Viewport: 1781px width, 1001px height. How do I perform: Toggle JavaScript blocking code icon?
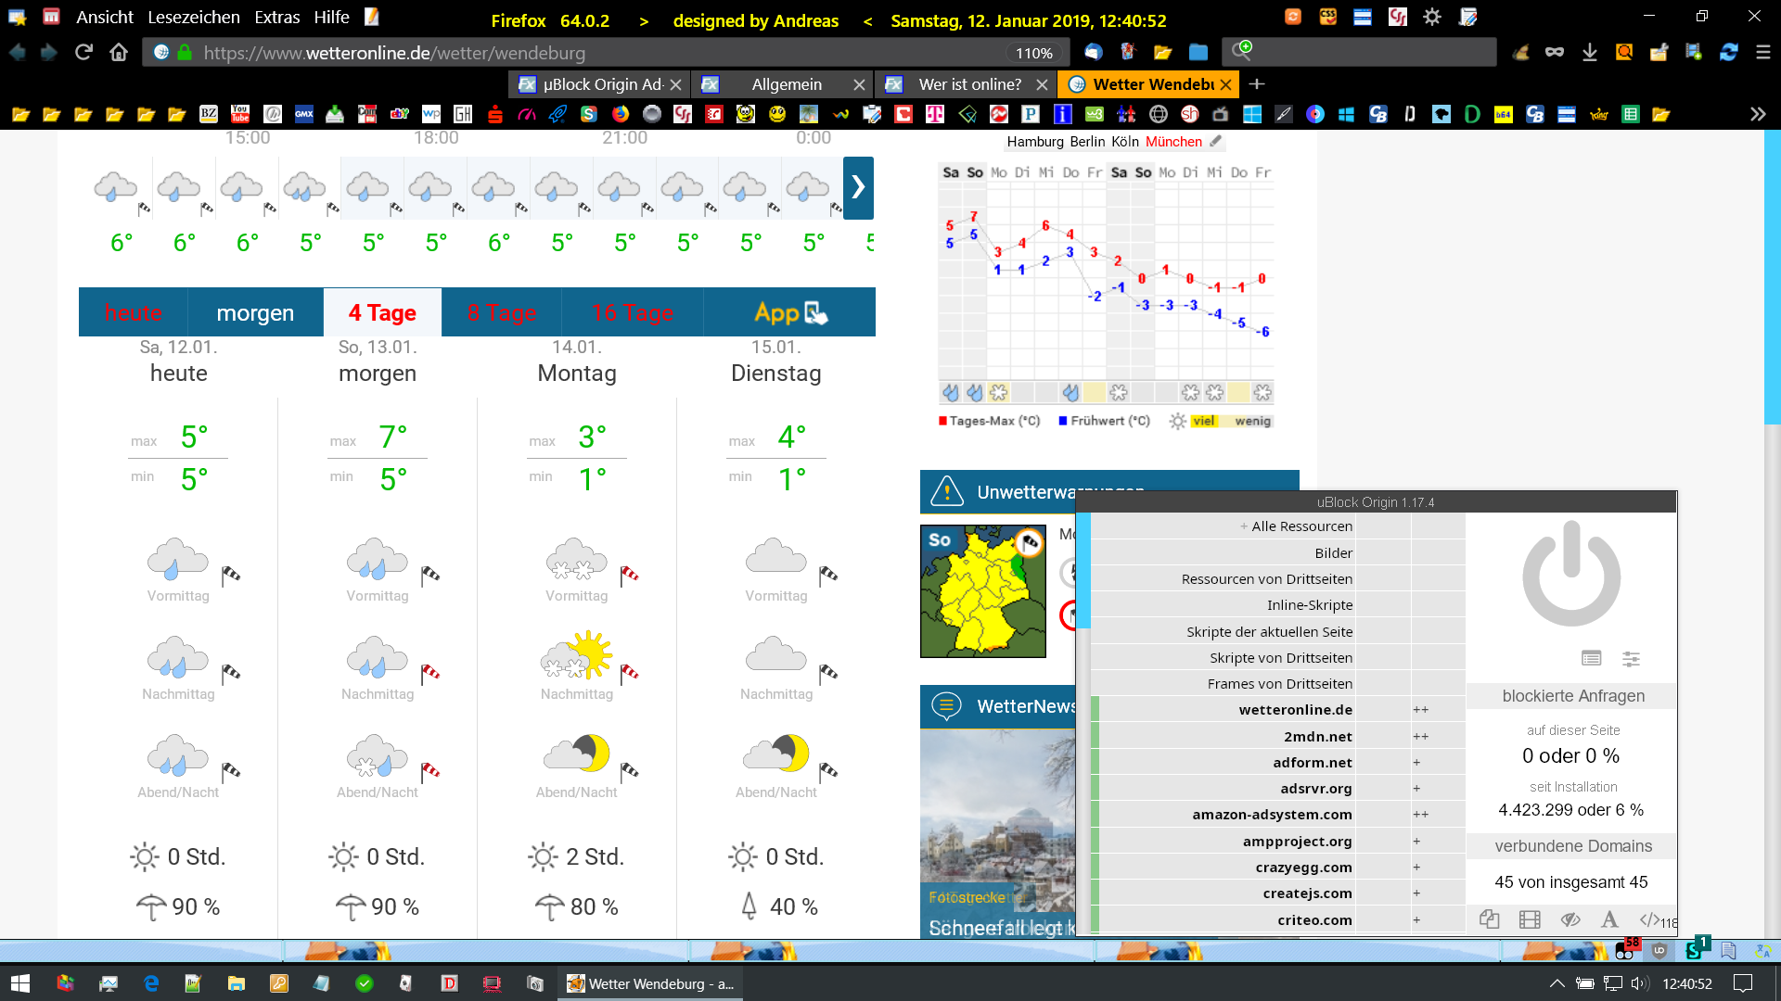tap(1649, 919)
